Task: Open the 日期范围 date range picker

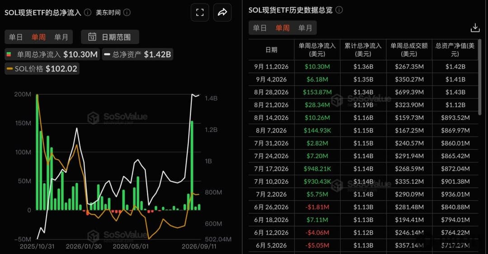Action: 110,37
